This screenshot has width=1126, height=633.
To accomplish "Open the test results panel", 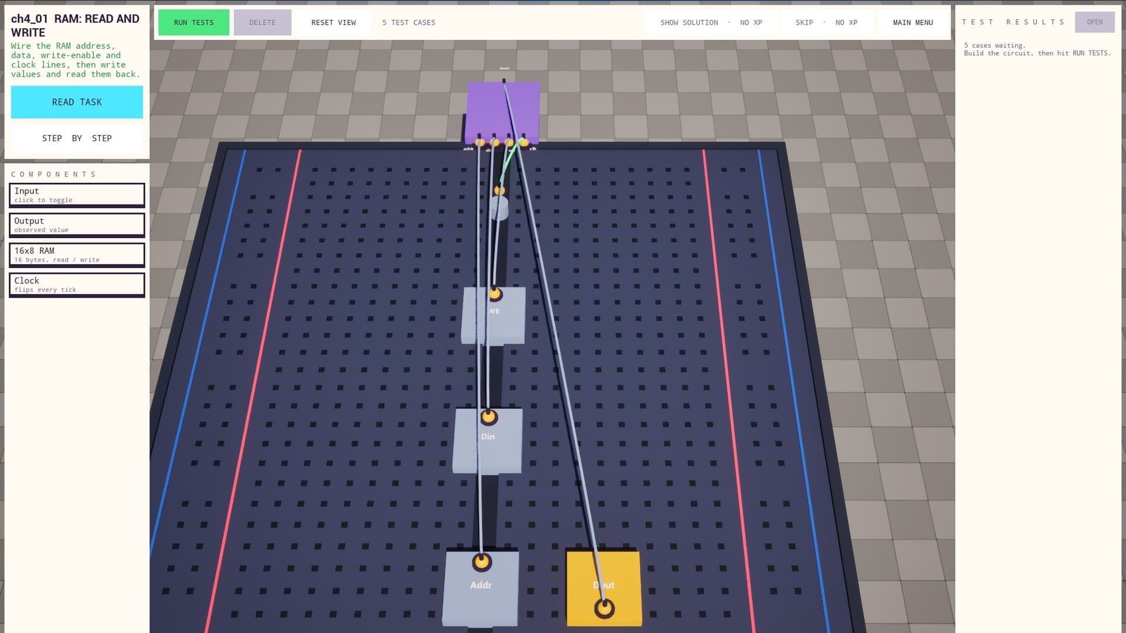I will [1094, 22].
